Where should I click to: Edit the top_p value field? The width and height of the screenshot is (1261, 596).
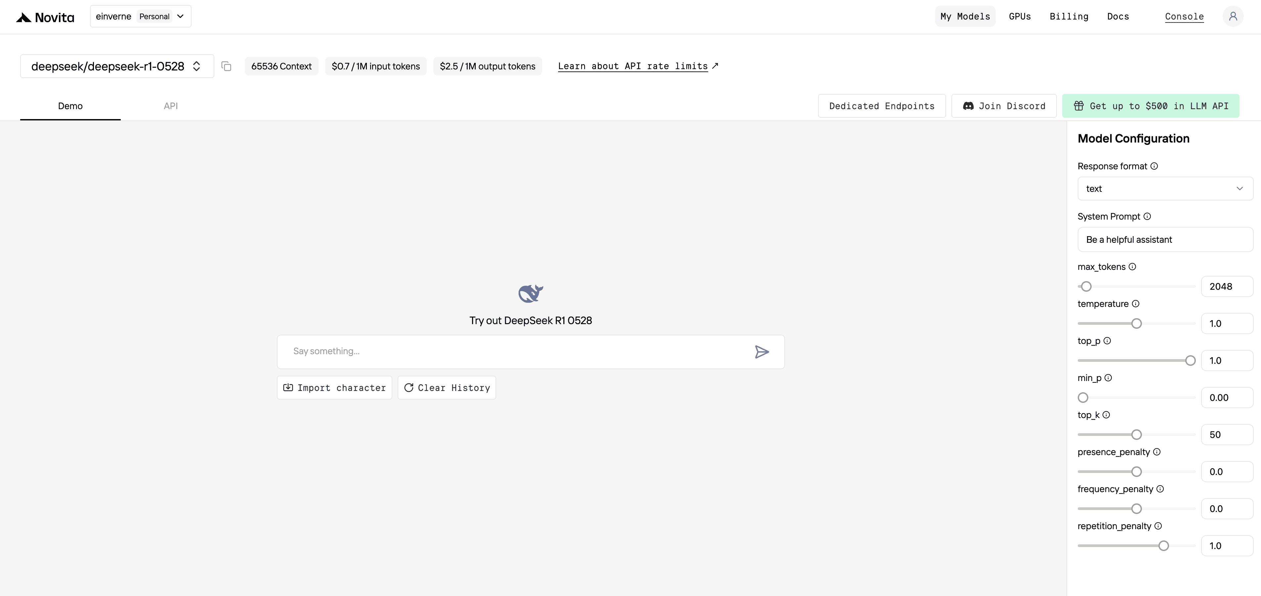[x=1227, y=361]
